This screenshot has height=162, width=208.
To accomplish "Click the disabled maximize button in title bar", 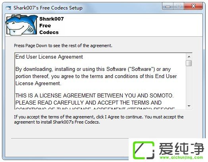I will 179,6.
